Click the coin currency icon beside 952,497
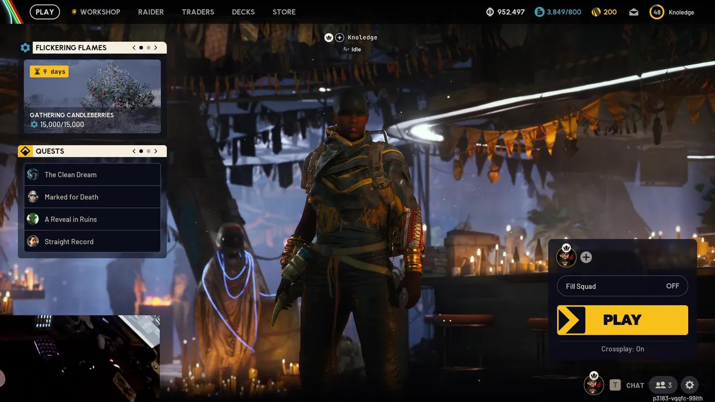This screenshot has height=402, width=715. (x=490, y=12)
